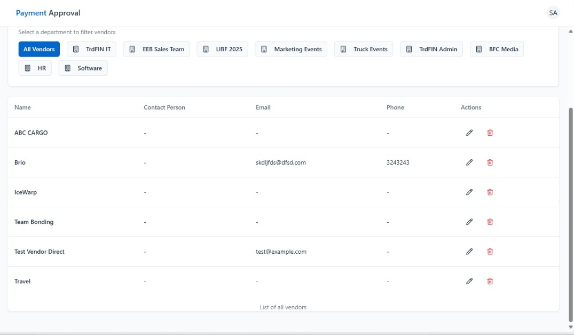574x335 pixels.
Task: Open edit pencil for Test Vendor Direct
Action: (x=469, y=252)
